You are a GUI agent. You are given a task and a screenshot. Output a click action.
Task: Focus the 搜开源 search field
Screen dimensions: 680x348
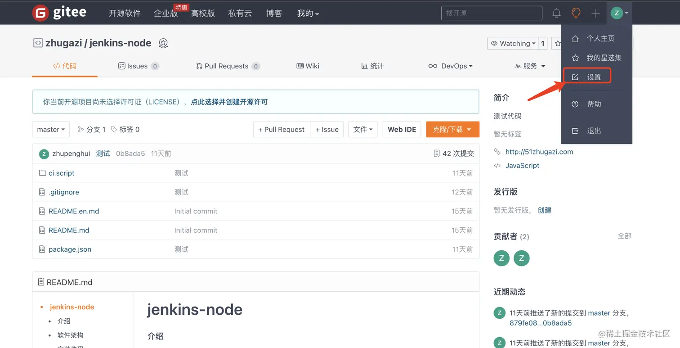(x=492, y=13)
